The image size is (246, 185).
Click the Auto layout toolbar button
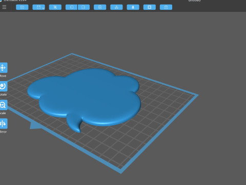[x=116, y=7]
